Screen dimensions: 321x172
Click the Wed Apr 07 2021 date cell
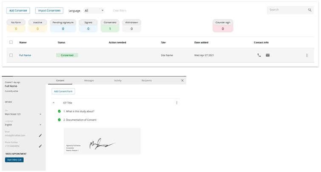click(x=204, y=55)
